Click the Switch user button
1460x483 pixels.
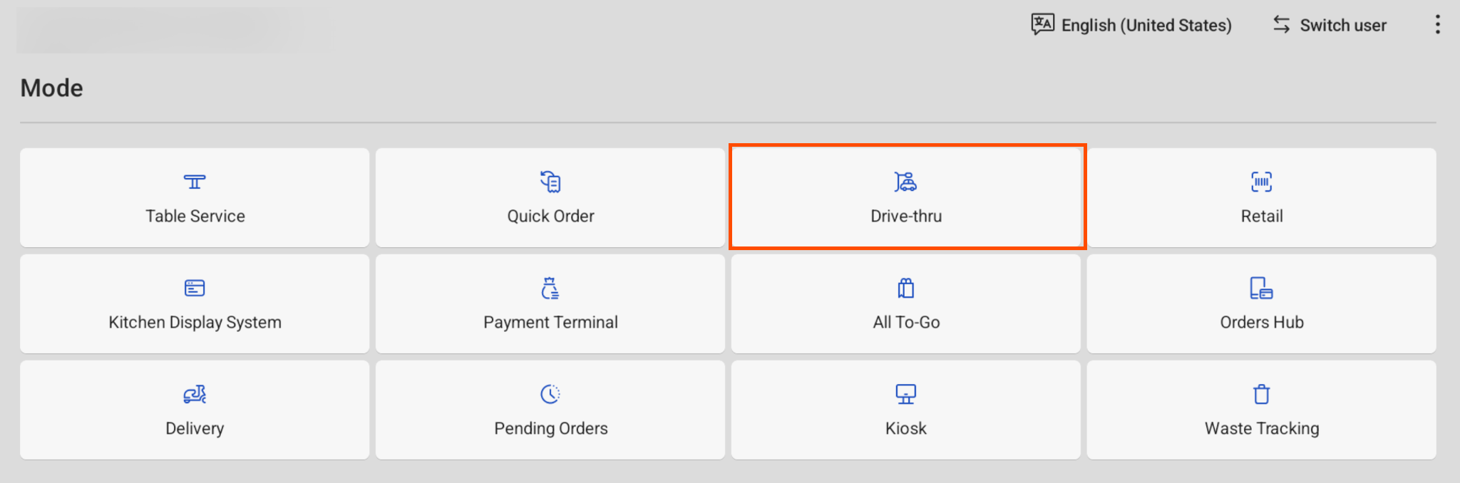(x=1330, y=25)
